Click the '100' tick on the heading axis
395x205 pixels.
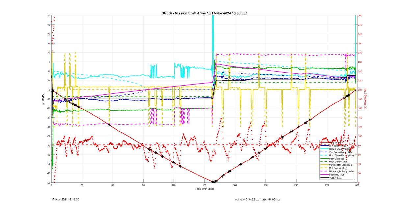[x=360, y=136]
